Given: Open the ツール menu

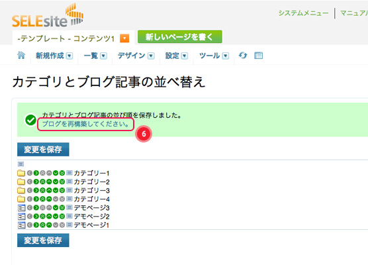Looking at the screenshot, I should (x=214, y=56).
